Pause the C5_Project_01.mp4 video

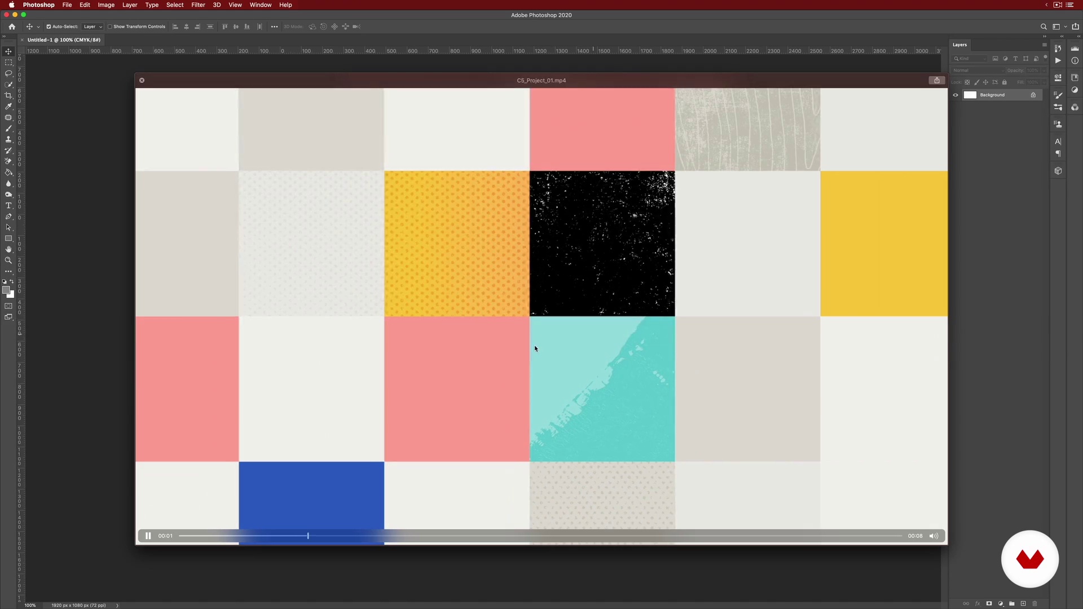pyautogui.click(x=148, y=536)
